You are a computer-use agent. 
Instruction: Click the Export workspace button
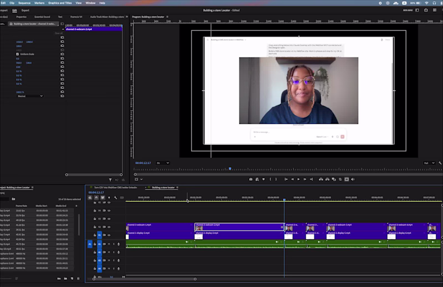[25, 11]
